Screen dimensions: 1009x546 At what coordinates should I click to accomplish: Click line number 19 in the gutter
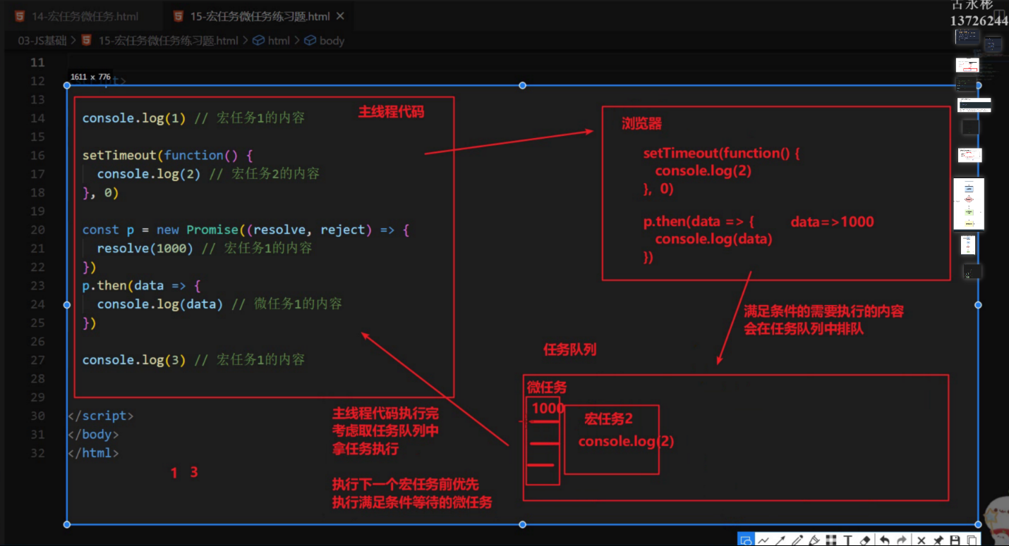click(x=37, y=211)
